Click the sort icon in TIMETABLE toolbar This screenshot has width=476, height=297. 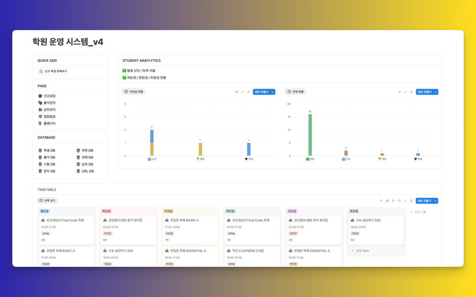tap(387, 201)
